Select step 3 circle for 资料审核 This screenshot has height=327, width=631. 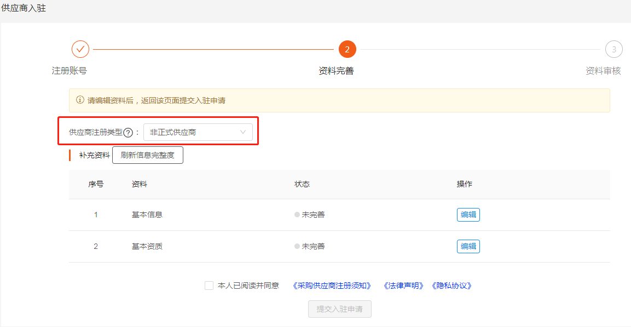[x=613, y=49]
